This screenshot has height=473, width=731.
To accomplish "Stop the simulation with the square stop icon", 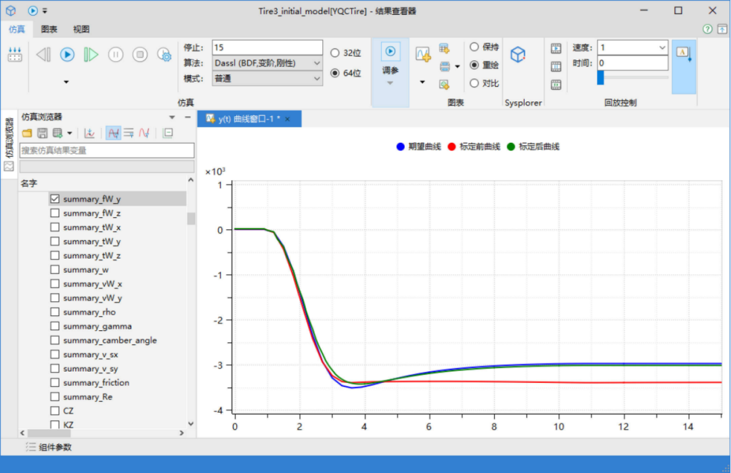I will click(140, 55).
